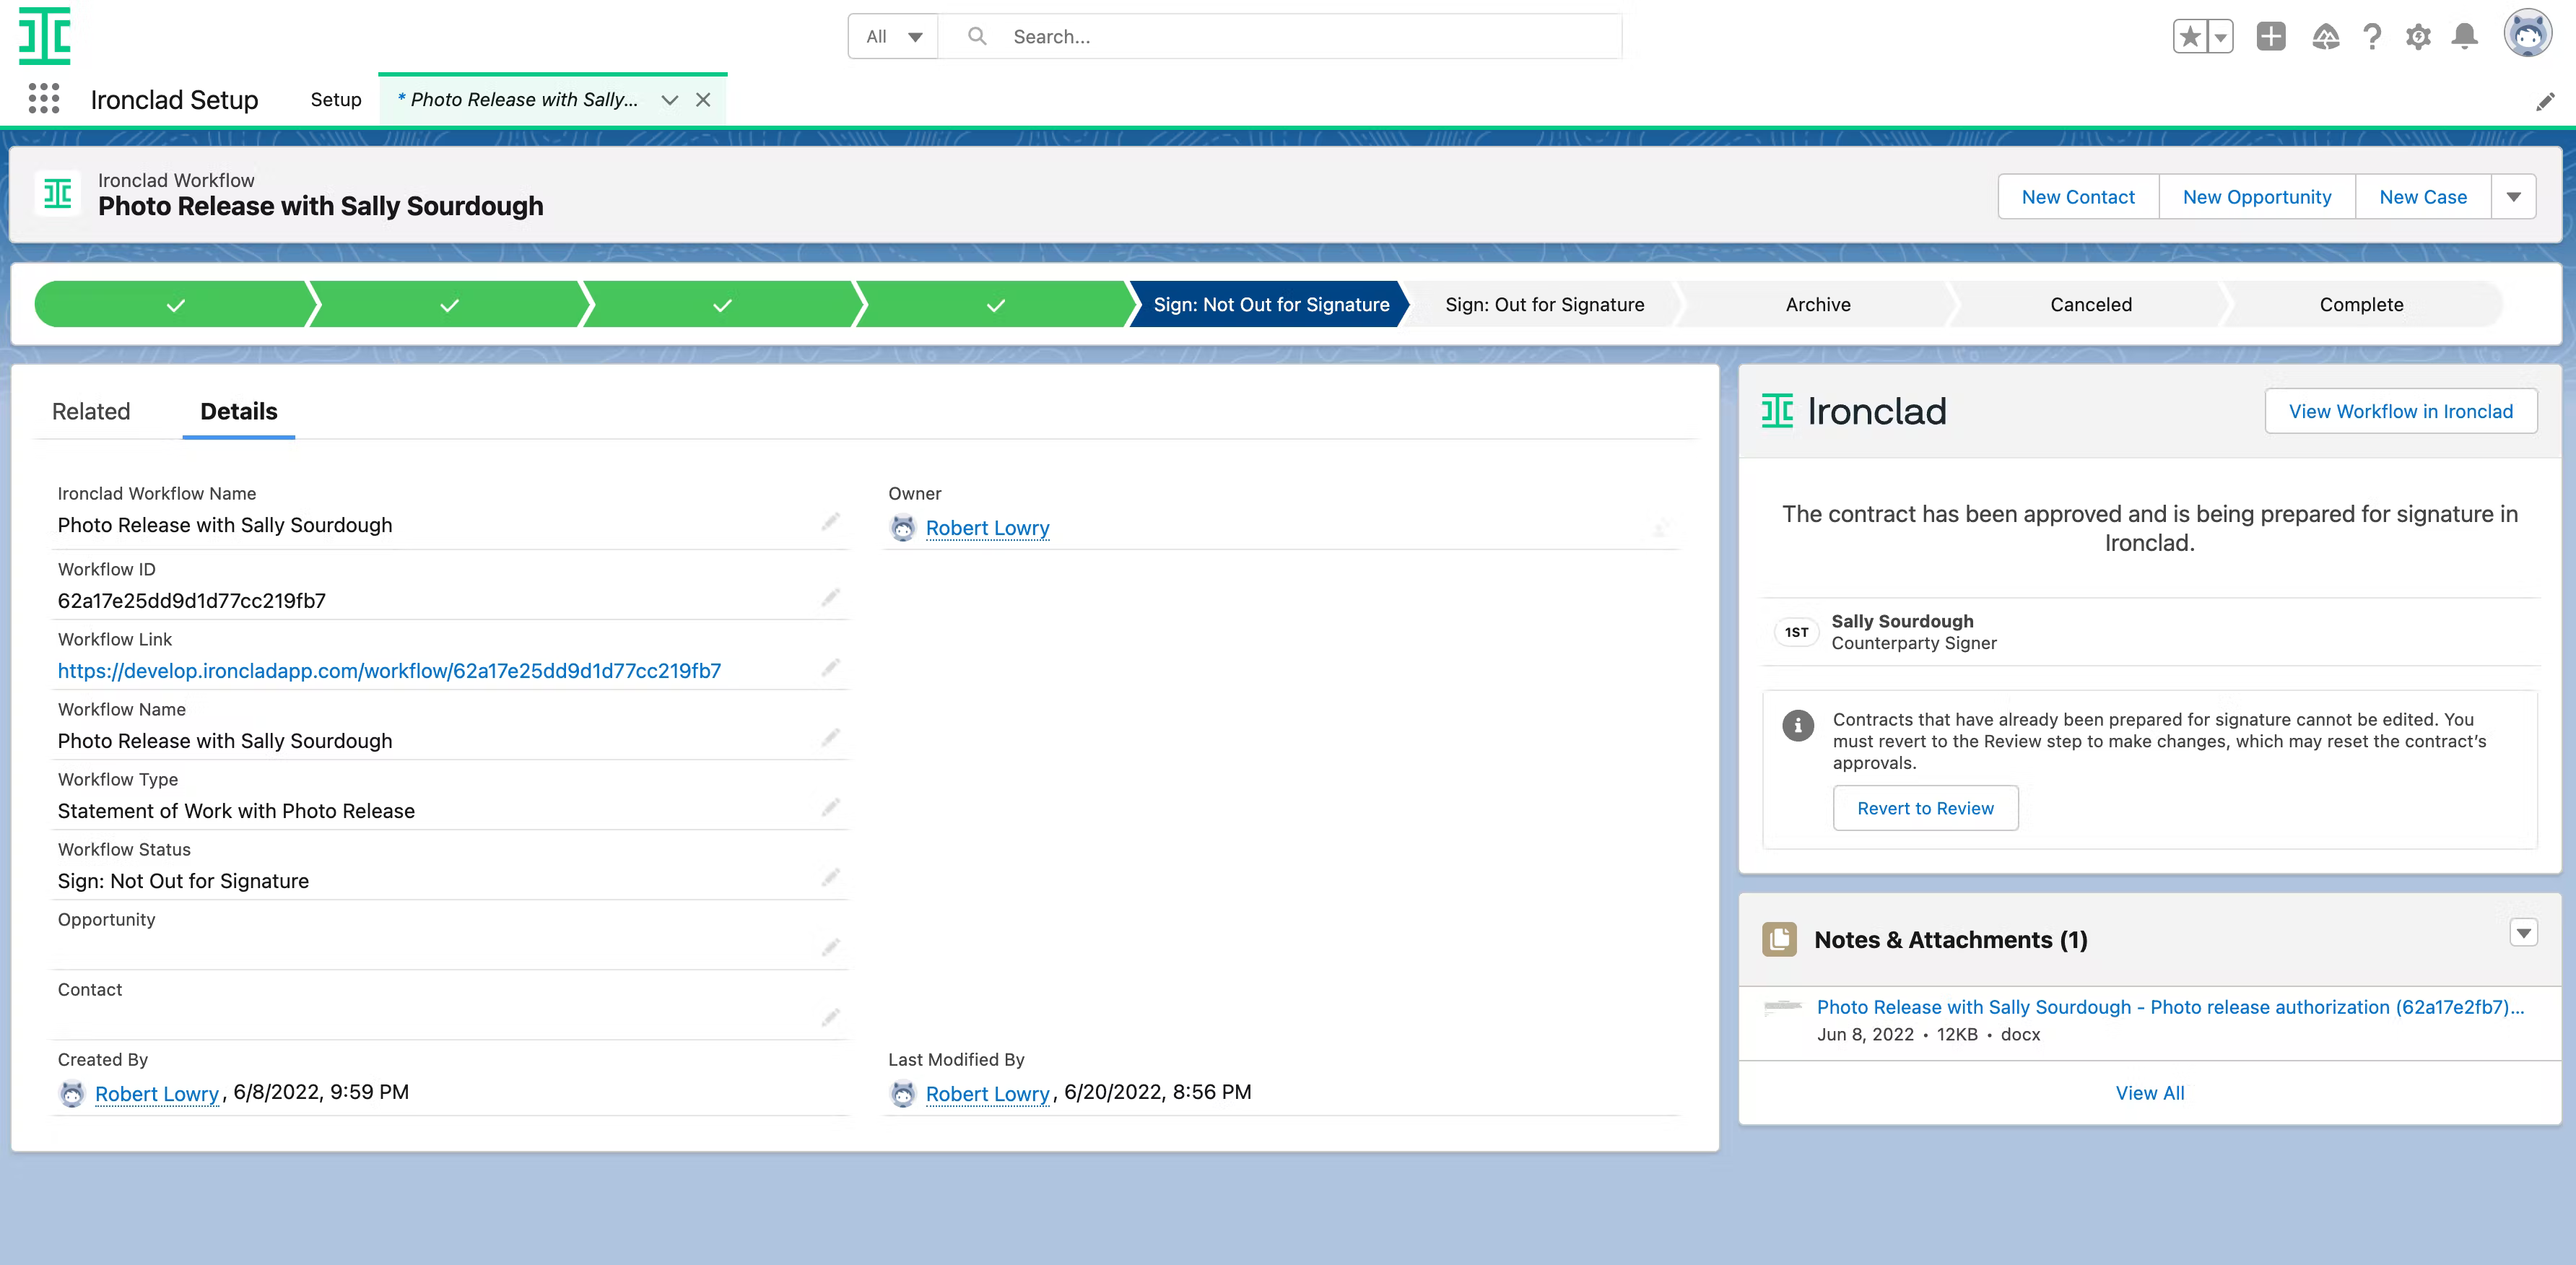Expand the Photo Release tab chevron menu
Image resolution: width=2576 pixels, height=1265 pixels.
670,99
